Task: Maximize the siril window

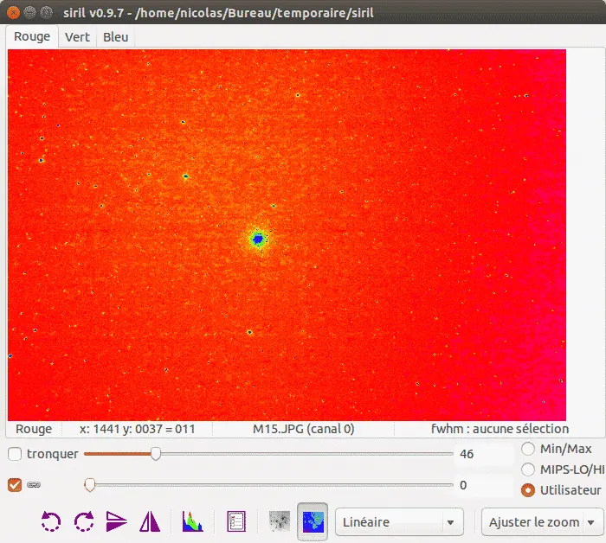Action: pos(47,12)
